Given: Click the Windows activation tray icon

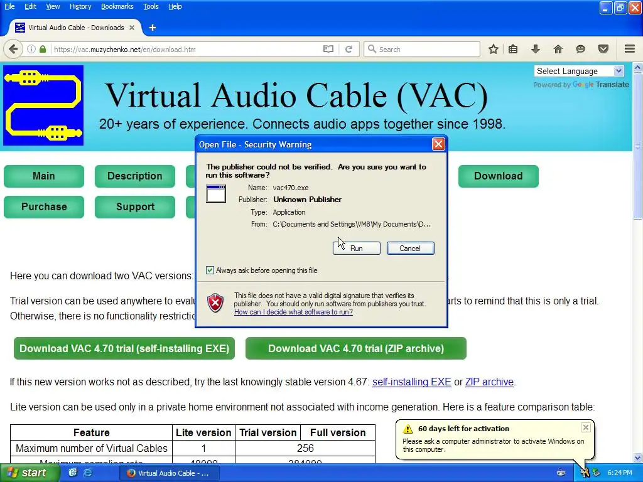Looking at the screenshot, I should tap(585, 473).
